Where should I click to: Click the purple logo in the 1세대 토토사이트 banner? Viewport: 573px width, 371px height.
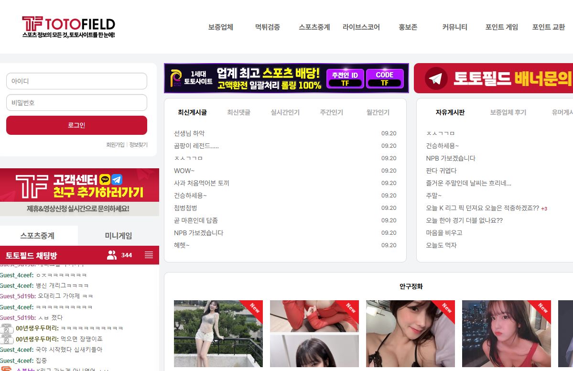pos(176,78)
